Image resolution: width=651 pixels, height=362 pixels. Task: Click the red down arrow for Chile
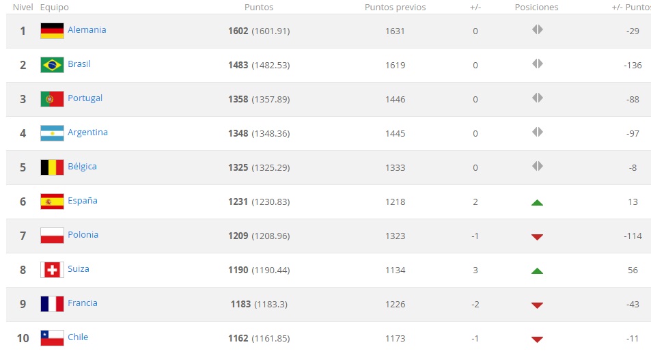537,339
